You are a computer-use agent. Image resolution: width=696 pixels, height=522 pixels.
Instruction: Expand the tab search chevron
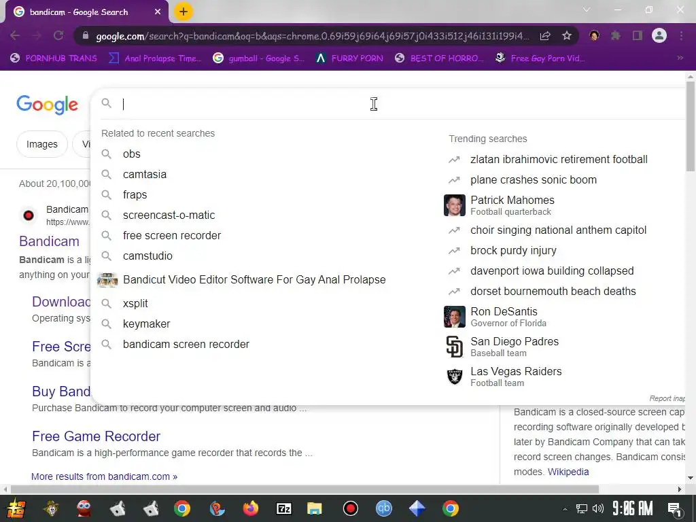587,10
